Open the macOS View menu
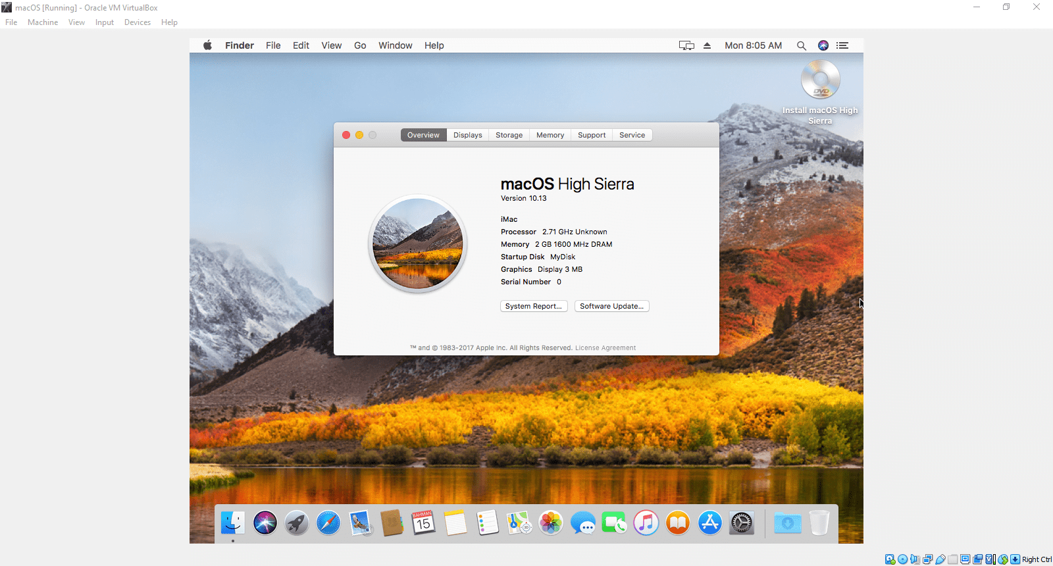 point(332,45)
